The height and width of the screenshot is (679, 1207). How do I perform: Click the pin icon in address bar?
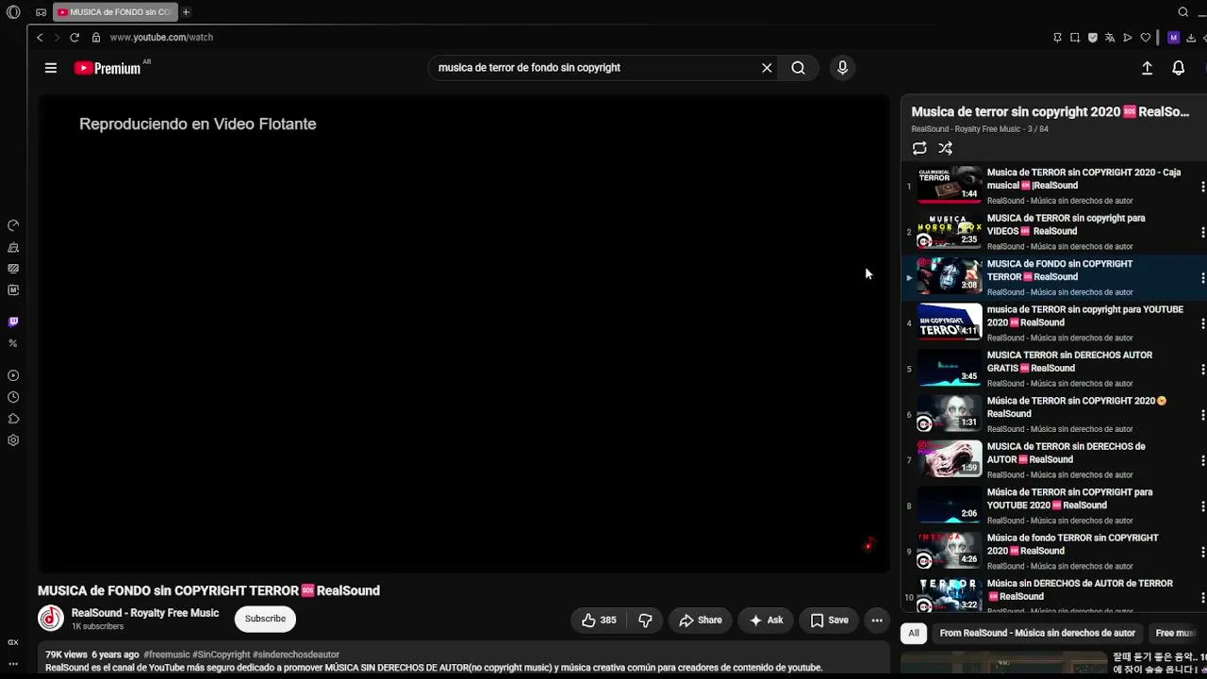[1057, 38]
